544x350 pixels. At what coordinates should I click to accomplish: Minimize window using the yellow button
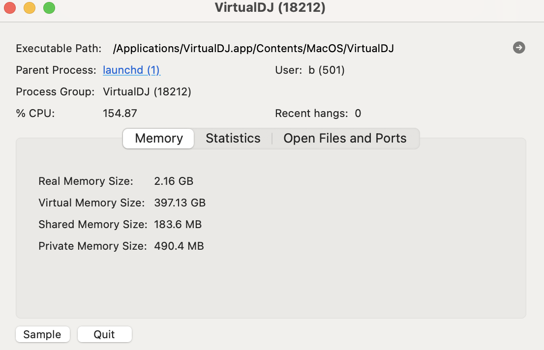point(30,8)
